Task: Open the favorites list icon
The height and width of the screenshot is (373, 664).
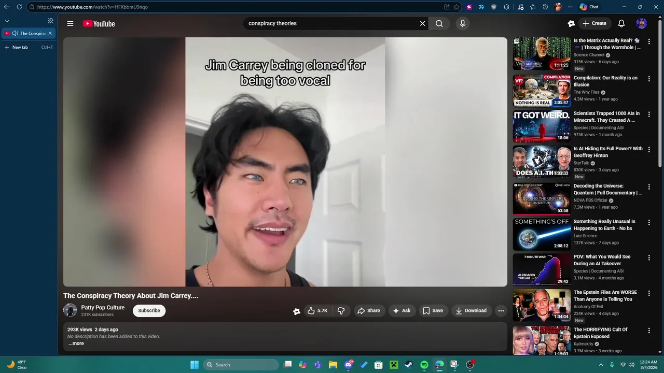Action: tap(533, 7)
